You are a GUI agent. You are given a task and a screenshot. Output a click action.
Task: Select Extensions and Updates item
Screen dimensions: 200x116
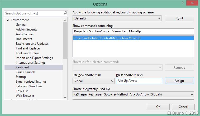pos(32,44)
